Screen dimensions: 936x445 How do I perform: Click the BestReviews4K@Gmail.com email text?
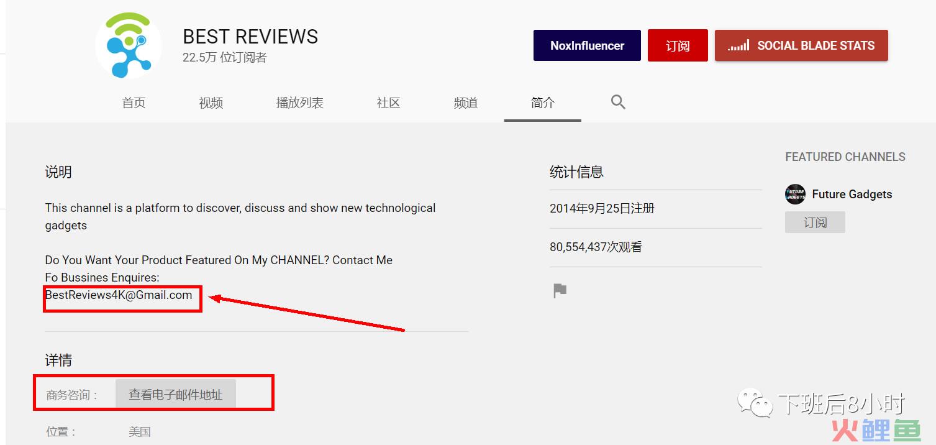119,295
